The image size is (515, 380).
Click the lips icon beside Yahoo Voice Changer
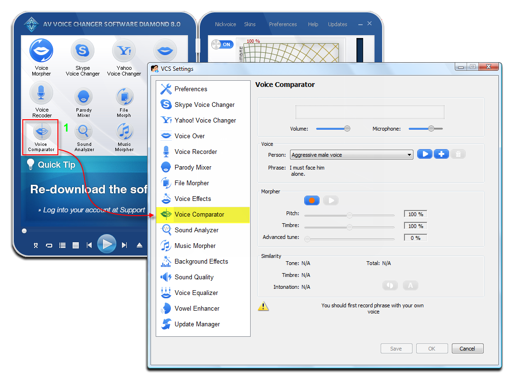coord(165,50)
